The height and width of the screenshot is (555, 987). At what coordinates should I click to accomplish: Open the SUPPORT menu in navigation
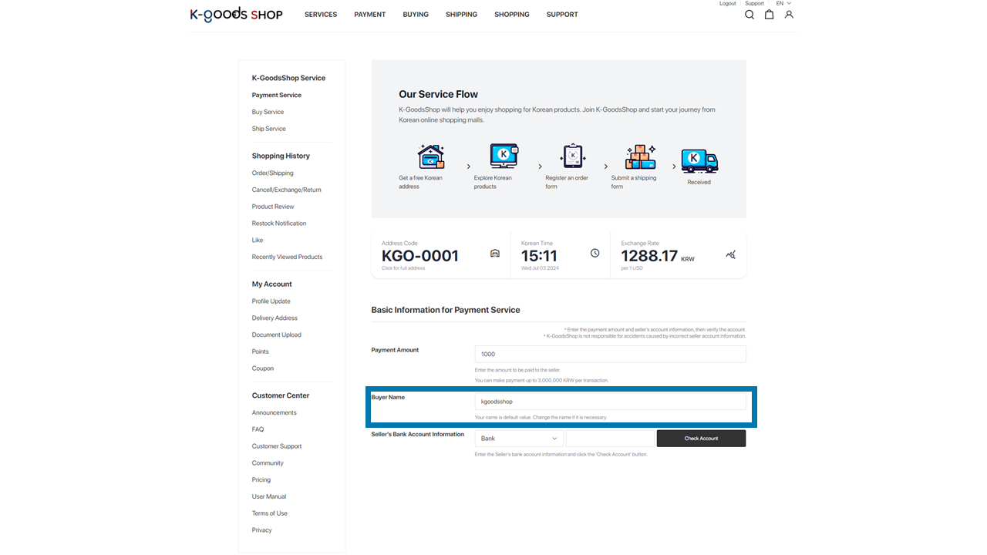[562, 15]
